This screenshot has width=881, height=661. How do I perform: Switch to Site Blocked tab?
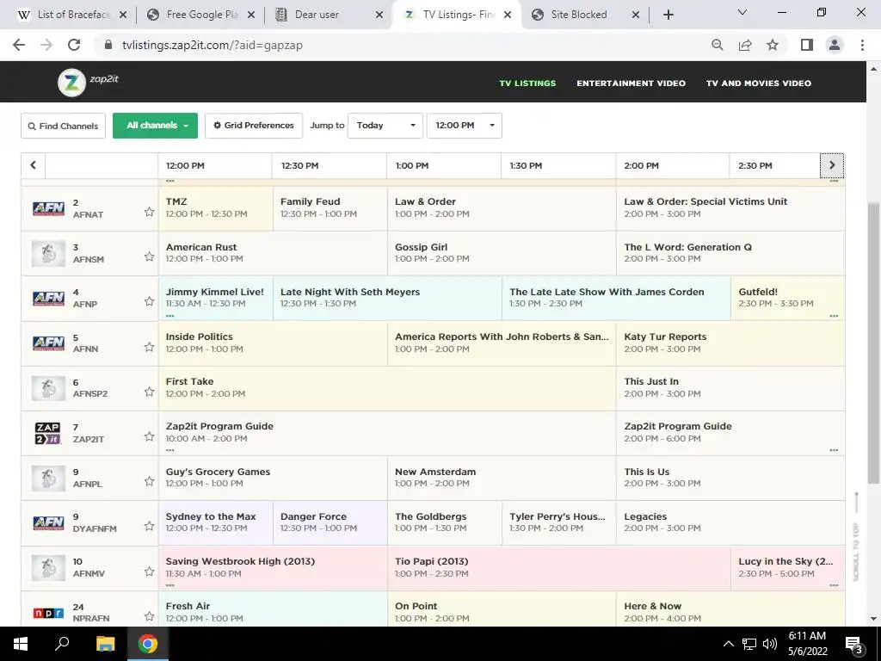[x=585, y=15]
